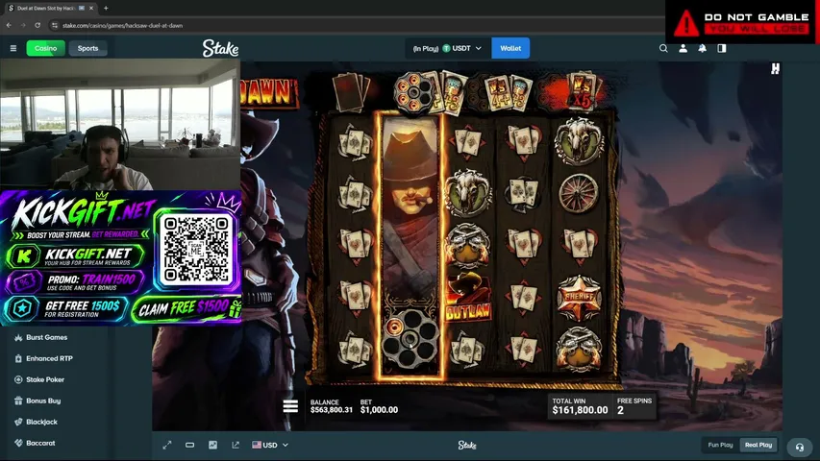Select Fun Play mode

point(720,445)
